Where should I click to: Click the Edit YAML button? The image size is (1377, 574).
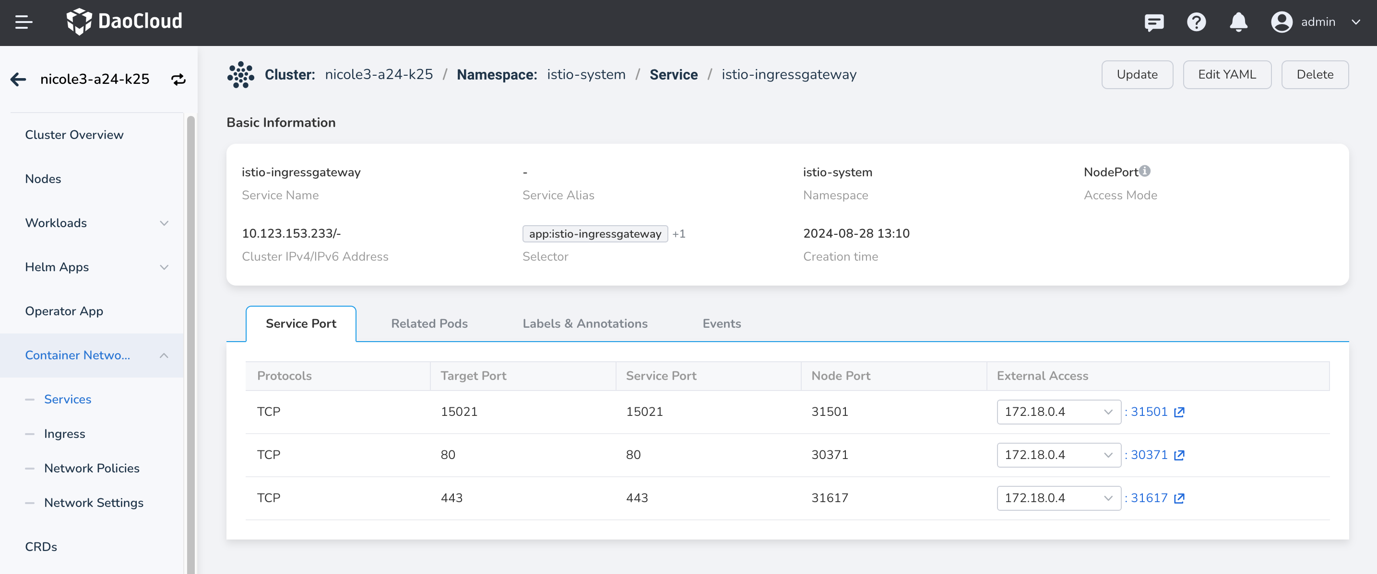click(1227, 75)
